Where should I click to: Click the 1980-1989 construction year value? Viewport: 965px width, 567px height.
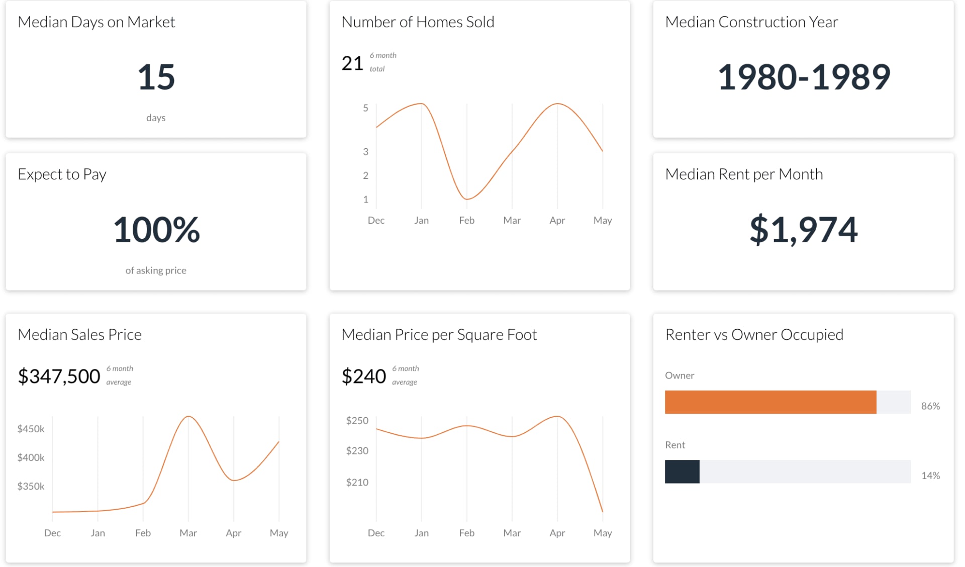(803, 77)
